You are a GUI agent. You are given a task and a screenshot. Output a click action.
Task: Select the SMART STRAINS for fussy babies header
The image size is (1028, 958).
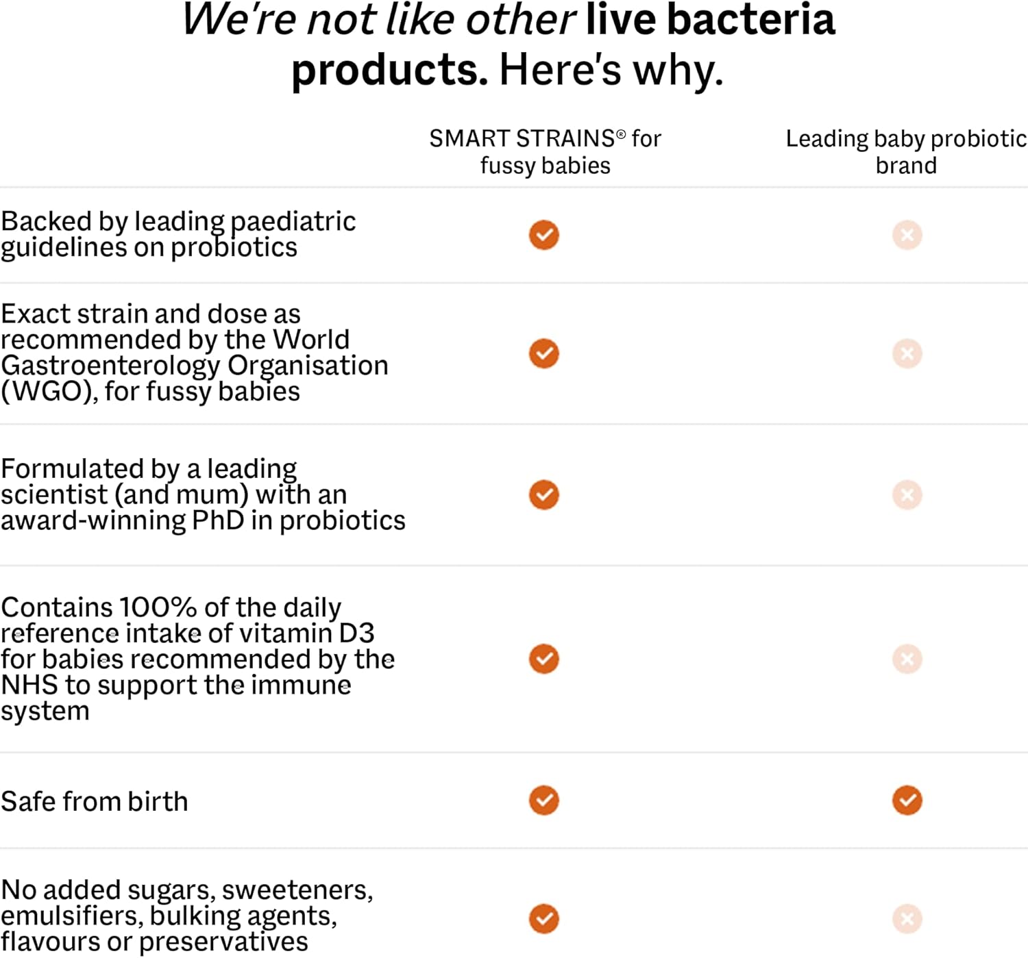click(x=545, y=151)
